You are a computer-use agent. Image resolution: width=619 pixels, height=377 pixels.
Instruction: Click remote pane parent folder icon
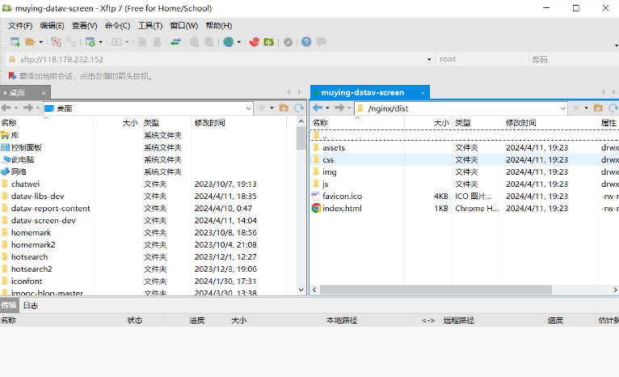pos(598,108)
